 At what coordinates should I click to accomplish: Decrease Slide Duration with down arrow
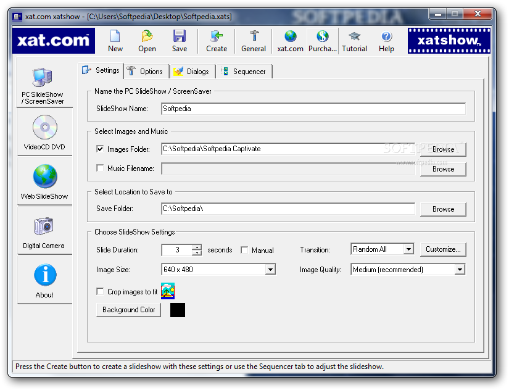click(x=197, y=252)
